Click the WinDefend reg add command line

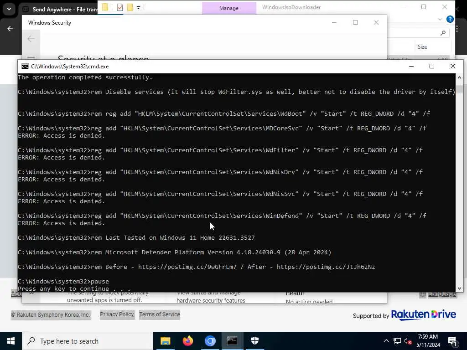[222, 216]
